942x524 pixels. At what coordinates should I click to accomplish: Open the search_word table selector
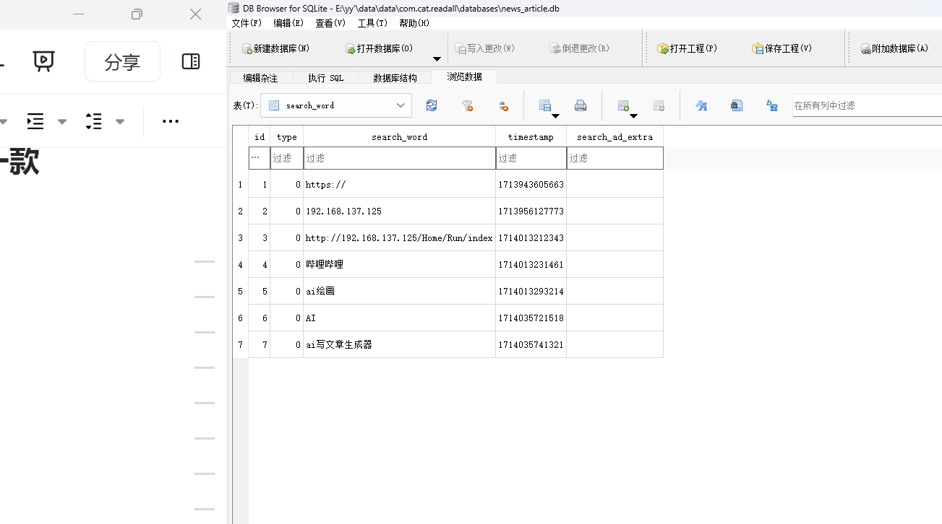click(x=336, y=105)
